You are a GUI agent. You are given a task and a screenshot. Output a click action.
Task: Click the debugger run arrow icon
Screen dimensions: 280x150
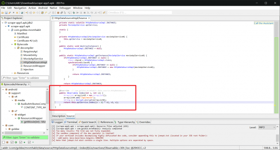(x=77, y=13)
